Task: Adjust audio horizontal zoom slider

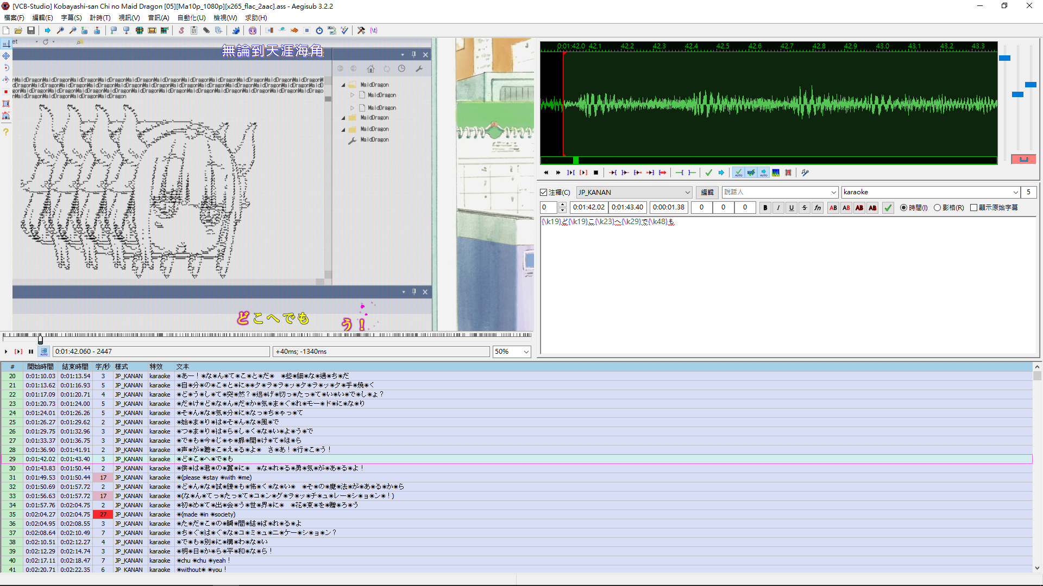Action: tap(1005, 58)
